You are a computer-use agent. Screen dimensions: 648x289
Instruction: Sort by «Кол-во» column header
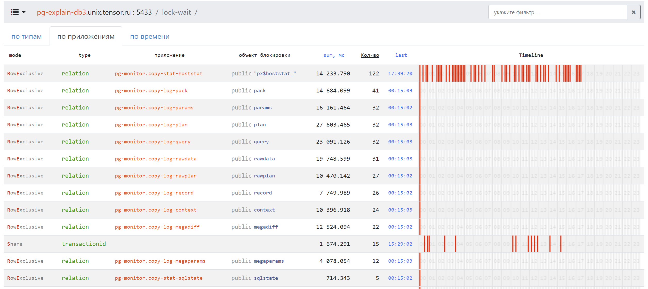pyautogui.click(x=370, y=55)
